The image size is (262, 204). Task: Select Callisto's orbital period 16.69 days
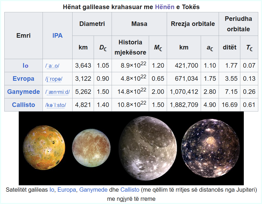click(229, 105)
